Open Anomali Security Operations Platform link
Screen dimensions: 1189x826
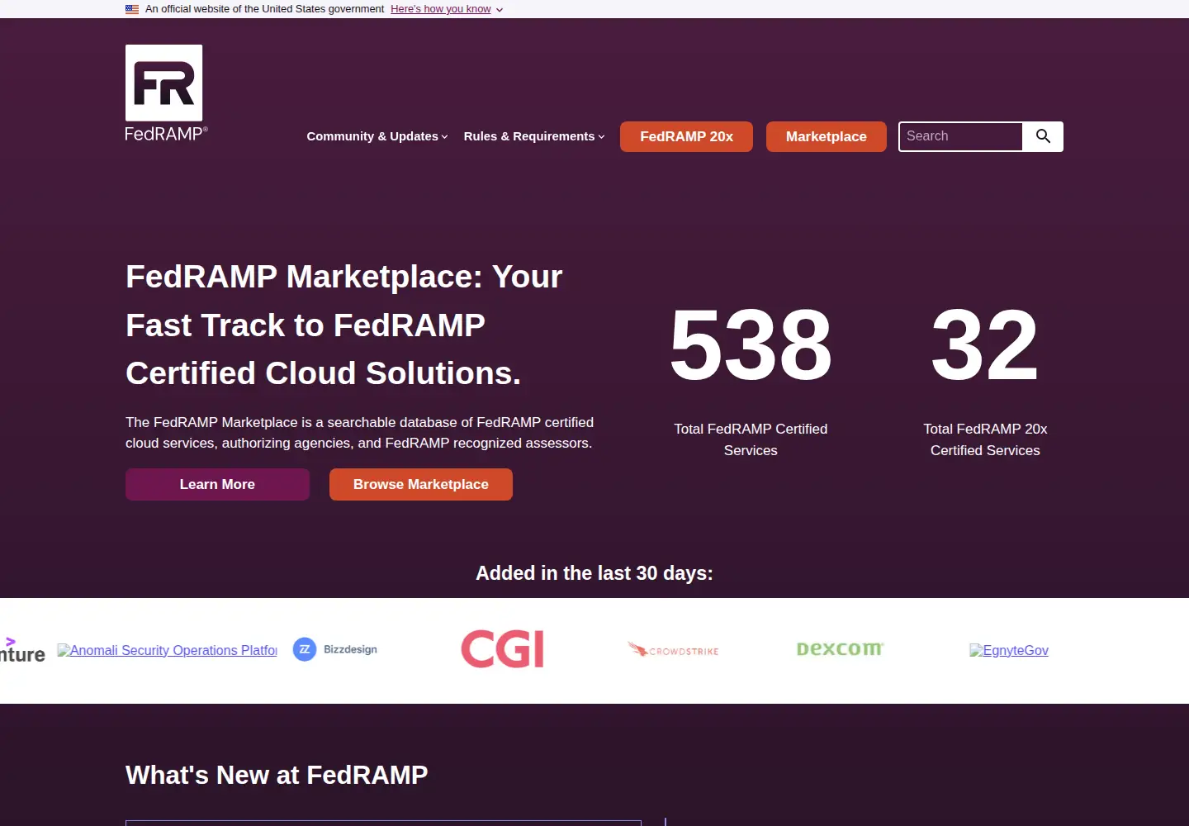168,650
